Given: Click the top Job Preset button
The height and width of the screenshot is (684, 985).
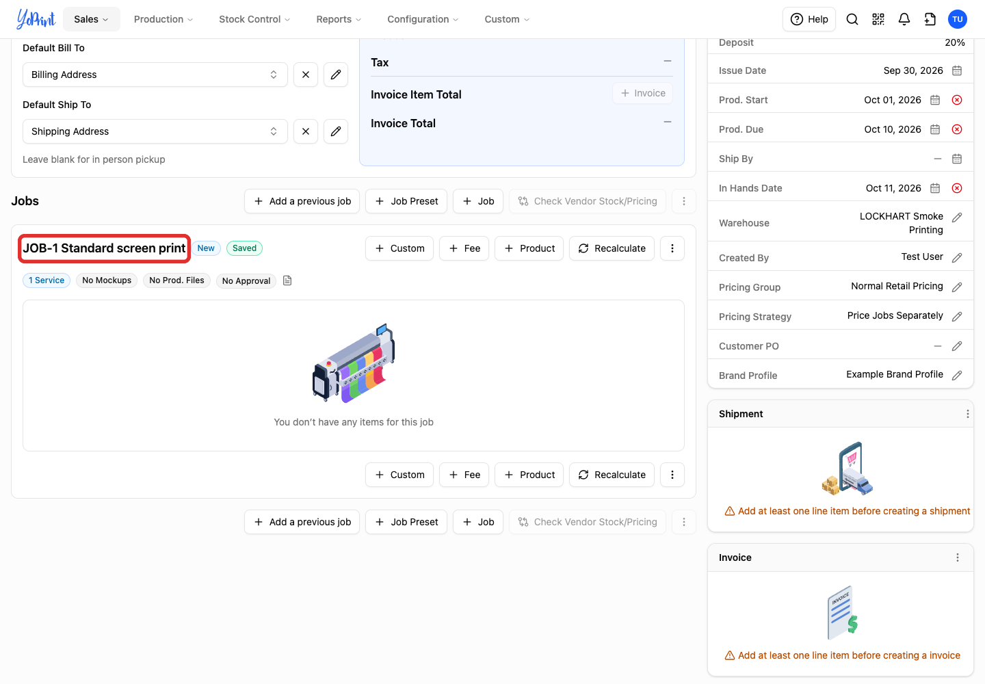Looking at the screenshot, I should (x=406, y=201).
